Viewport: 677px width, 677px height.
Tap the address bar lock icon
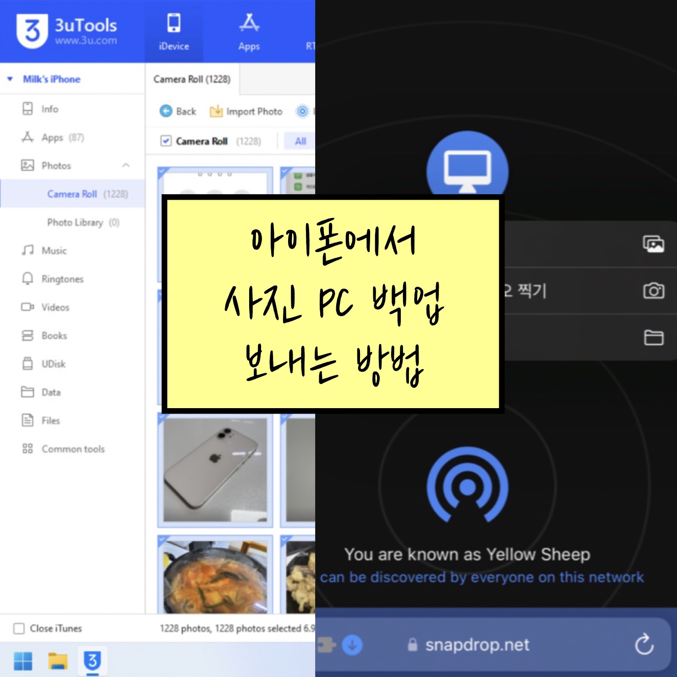413,645
